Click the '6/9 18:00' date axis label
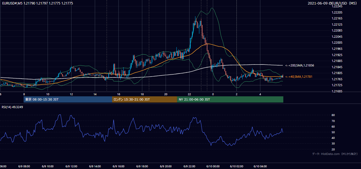Image resolution: width=361 pixels, height=169 pixels. coord(142,166)
